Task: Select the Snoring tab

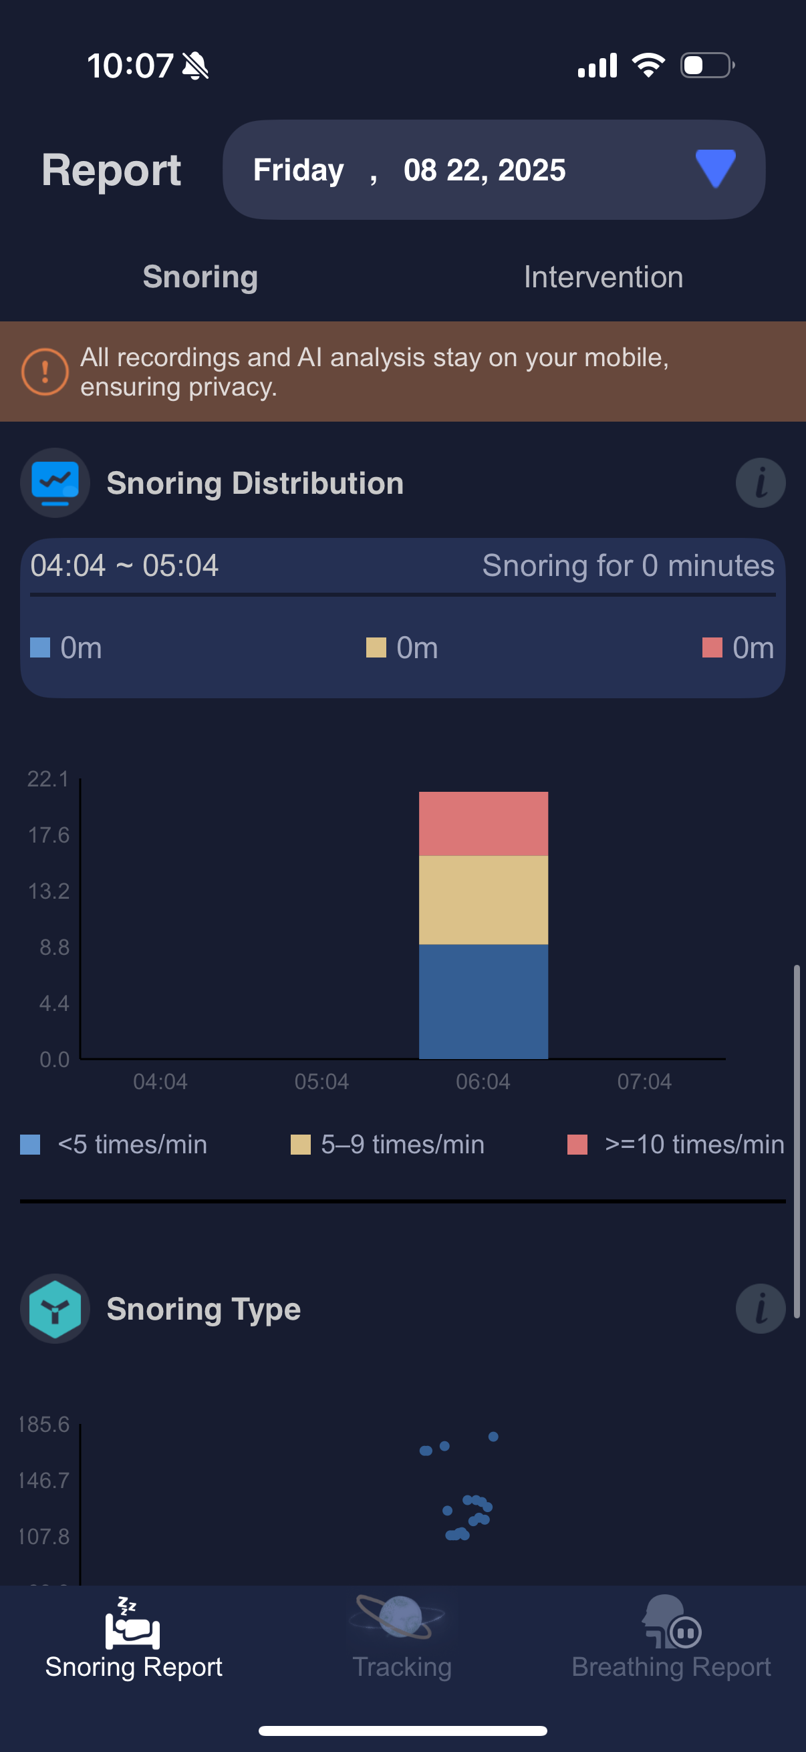Action: pyautogui.click(x=200, y=277)
